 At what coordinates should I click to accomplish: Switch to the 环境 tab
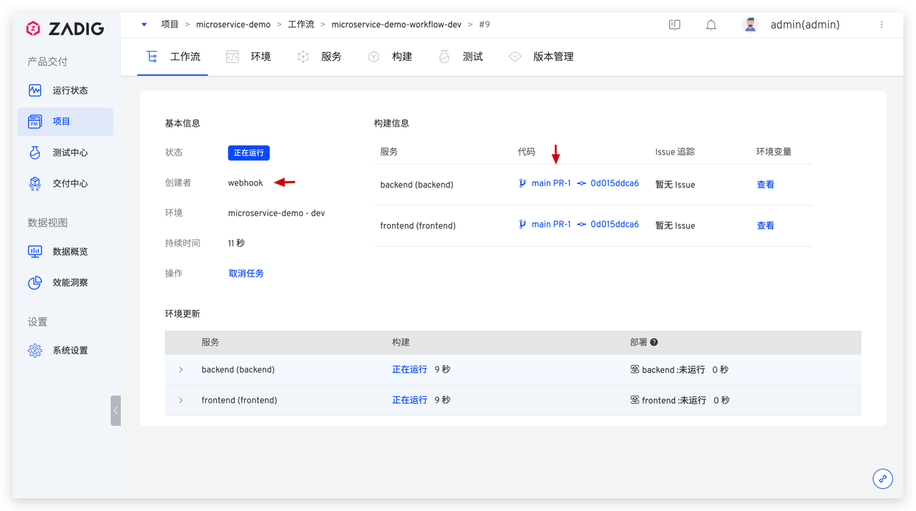[248, 57]
